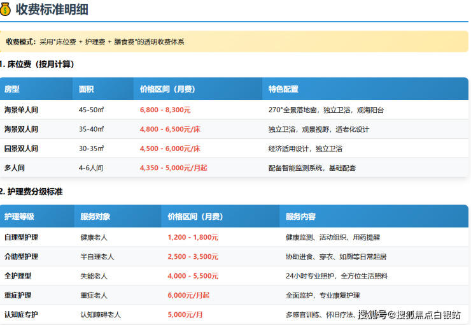
Task: Click the 4,500 - 6,000元/床 price
Action: tap(170, 148)
